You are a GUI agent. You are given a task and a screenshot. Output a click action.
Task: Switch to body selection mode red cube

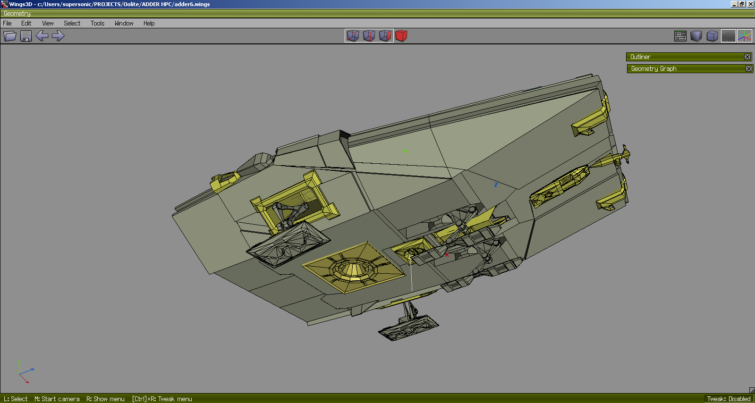pos(401,36)
